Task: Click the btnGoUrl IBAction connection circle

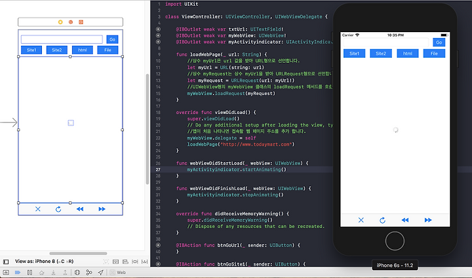Action: [x=158, y=245]
